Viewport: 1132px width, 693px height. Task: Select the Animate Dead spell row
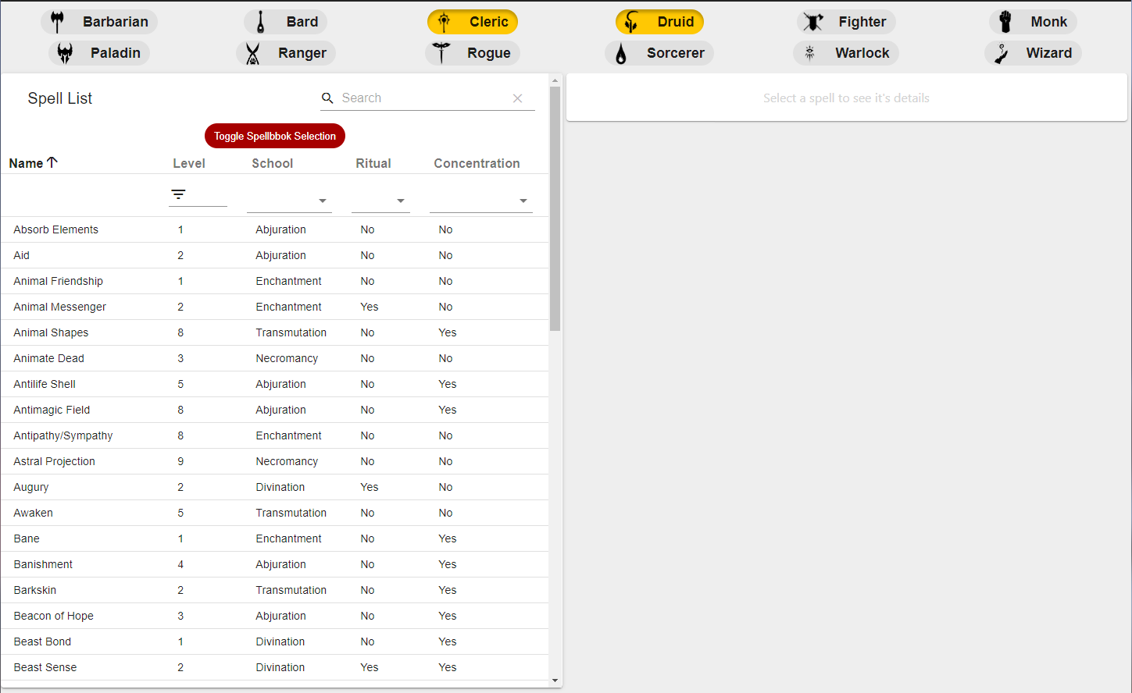click(49, 358)
